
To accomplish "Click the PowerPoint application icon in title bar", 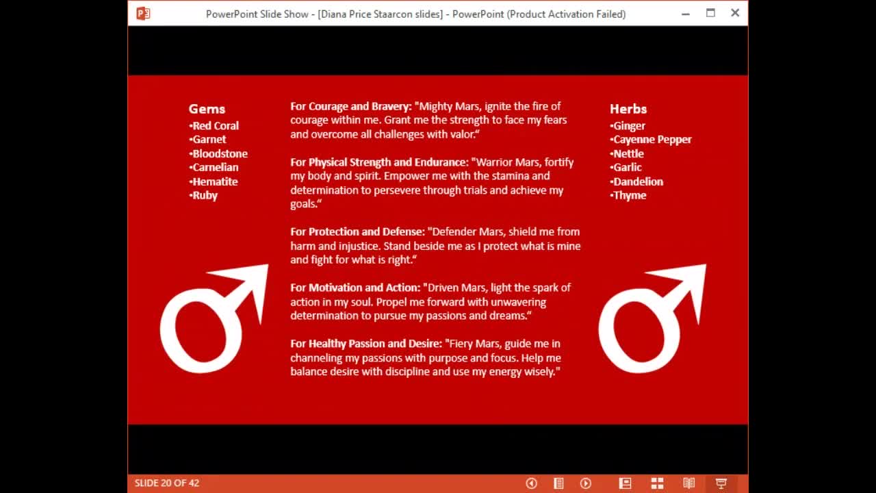I will (x=143, y=14).
